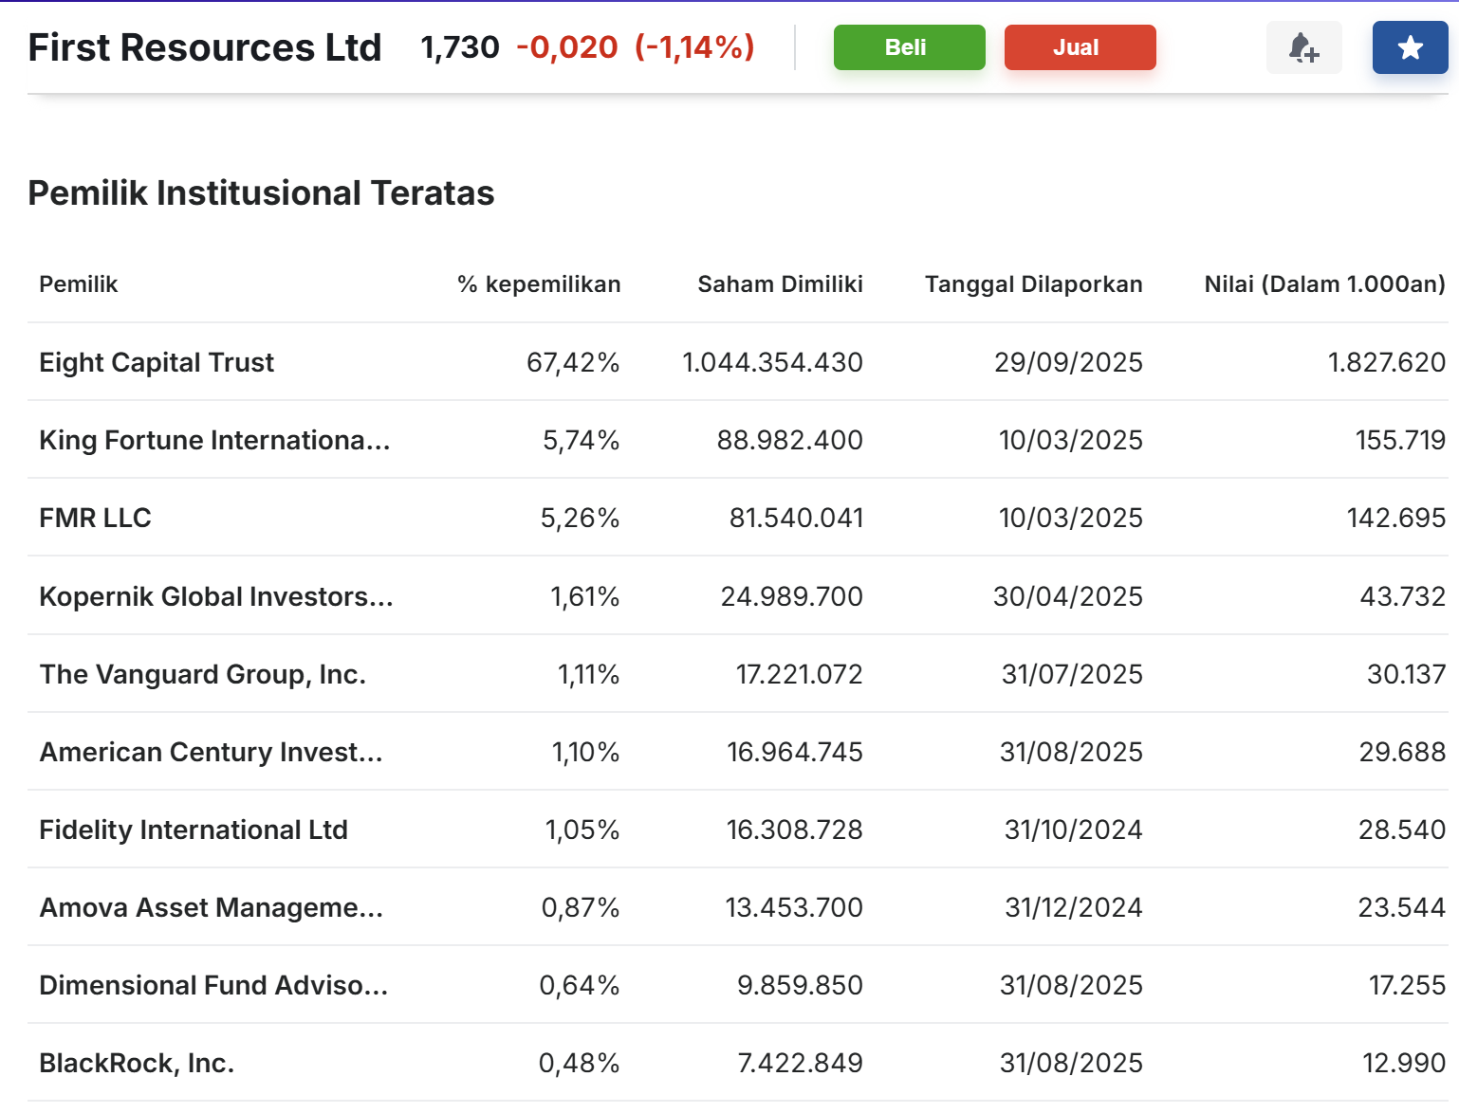1459x1113 pixels.
Task: Select FMR LLC in owner list
Action: coord(95,518)
